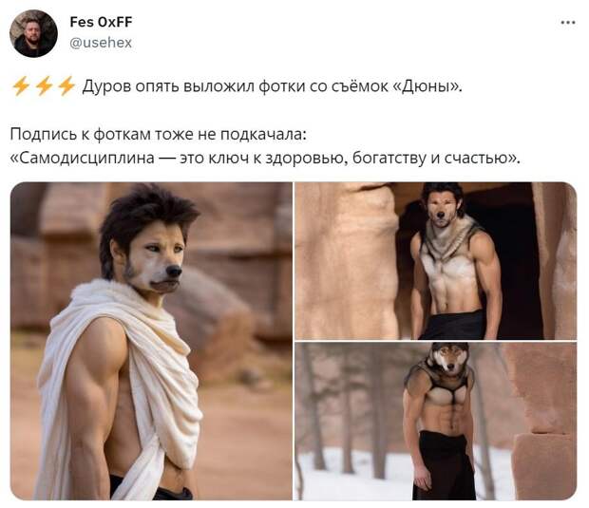Click the word «Самодисциплина» in the quote
This screenshot has width=589, height=508.
coord(86,159)
